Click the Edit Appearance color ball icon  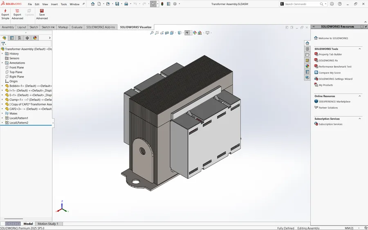point(195,33)
